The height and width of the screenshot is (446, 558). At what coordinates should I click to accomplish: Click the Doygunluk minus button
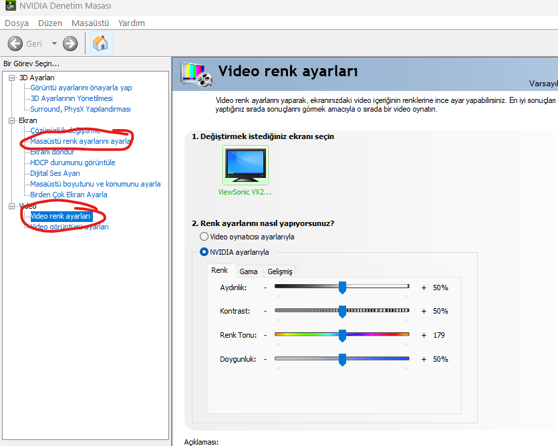point(265,360)
